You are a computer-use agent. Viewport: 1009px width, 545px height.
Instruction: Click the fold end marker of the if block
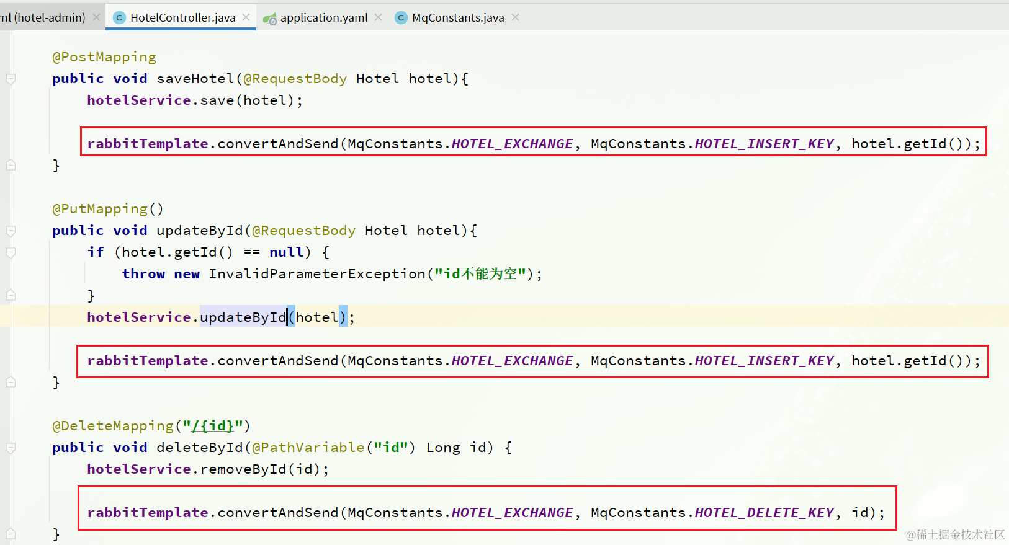click(x=11, y=295)
